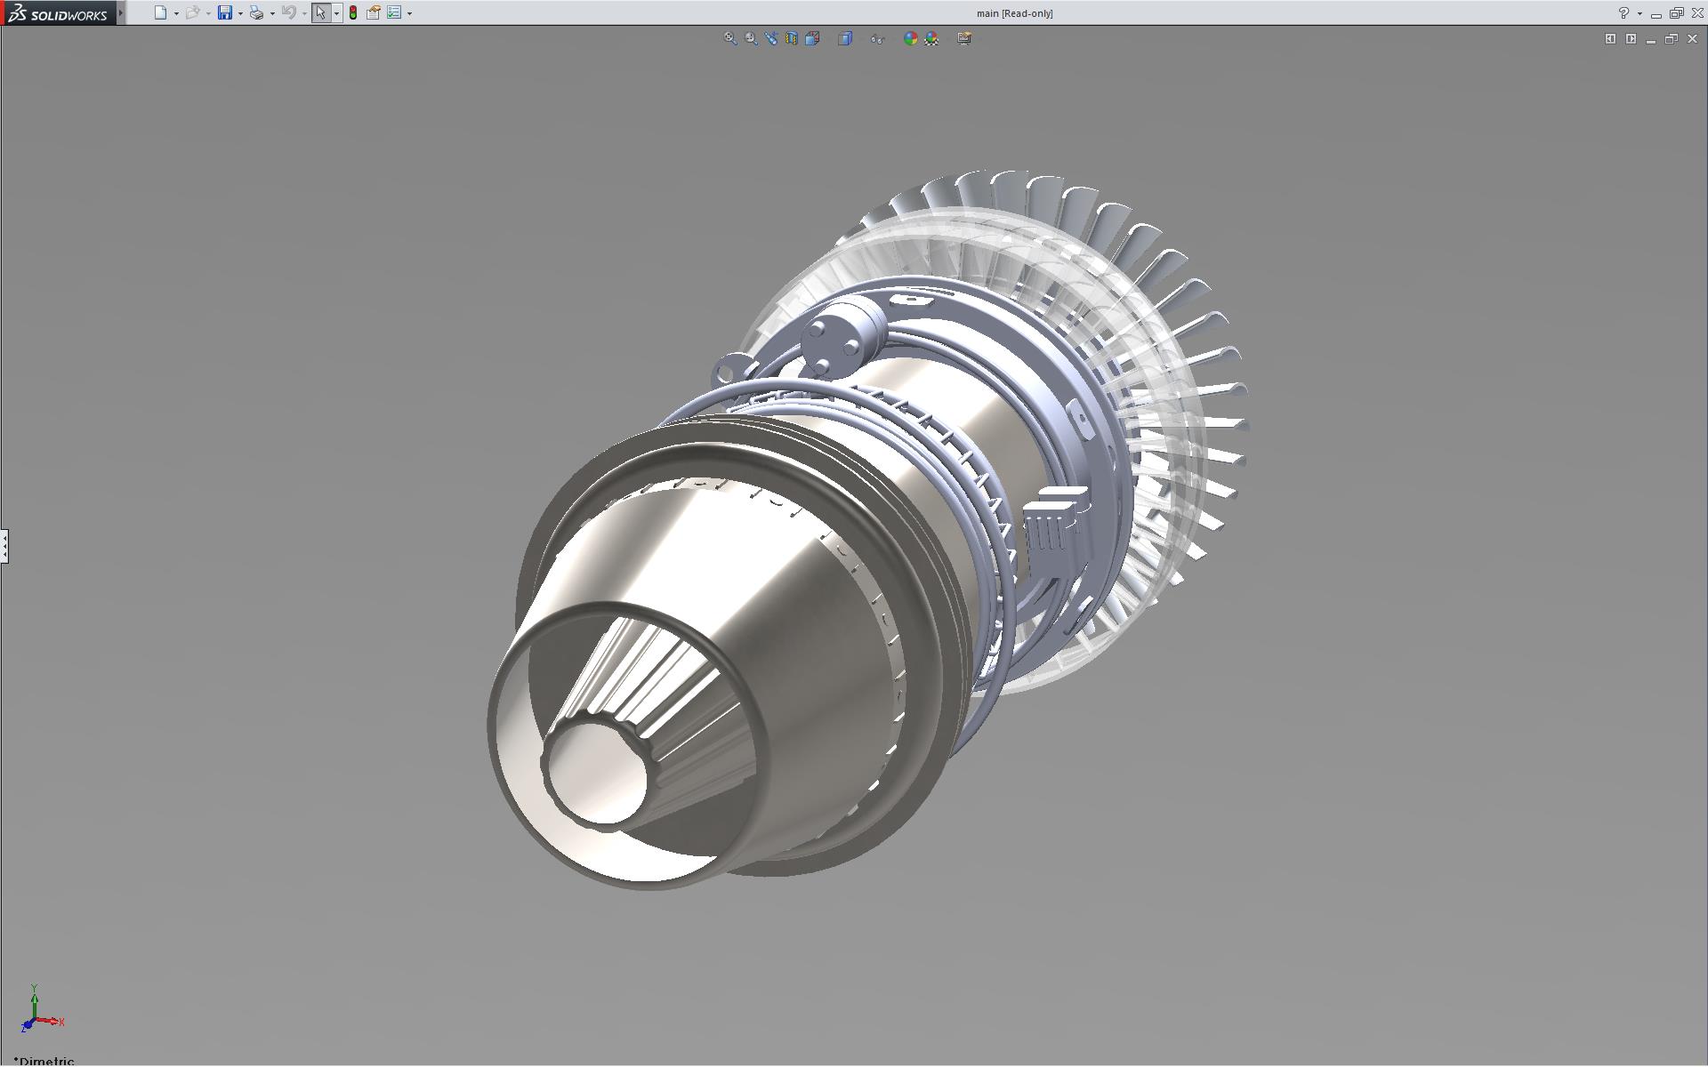Open the Options dropdown arrow

(409, 13)
